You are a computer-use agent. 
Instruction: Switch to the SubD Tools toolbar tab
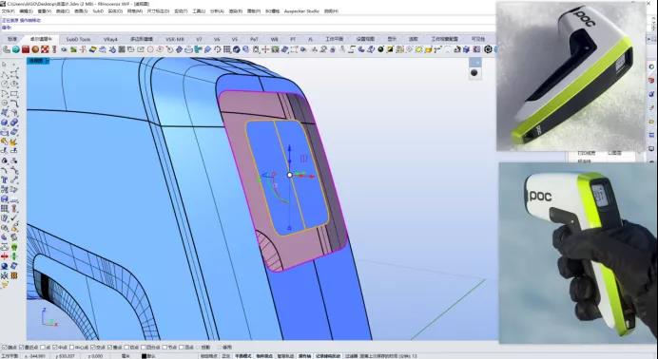[x=78, y=39]
